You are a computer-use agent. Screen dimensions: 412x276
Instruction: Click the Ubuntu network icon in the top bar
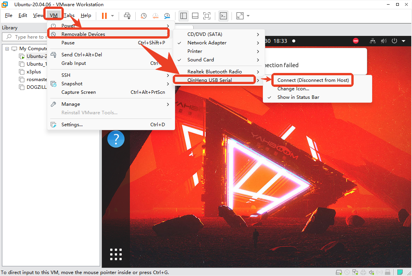(x=373, y=41)
